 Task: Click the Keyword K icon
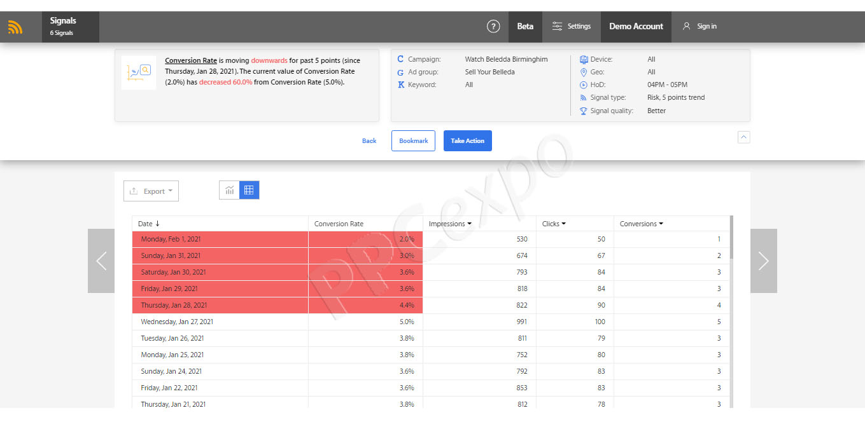[x=401, y=85]
